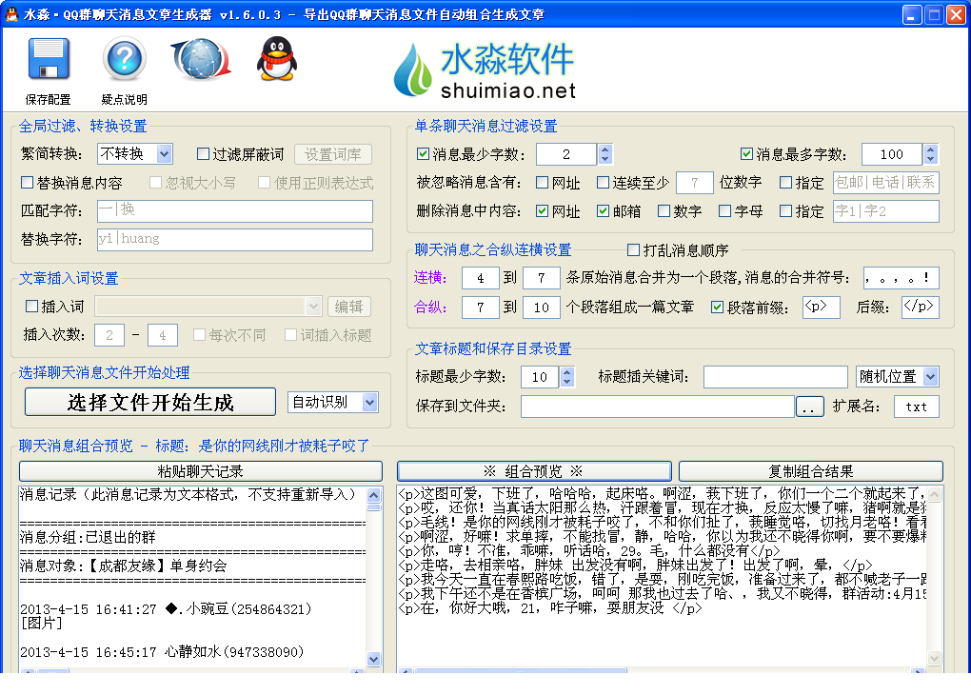Viewport: 971px width, 695px height.
Task: Click the globe website icon in toolbar
Action: [199, 60]
